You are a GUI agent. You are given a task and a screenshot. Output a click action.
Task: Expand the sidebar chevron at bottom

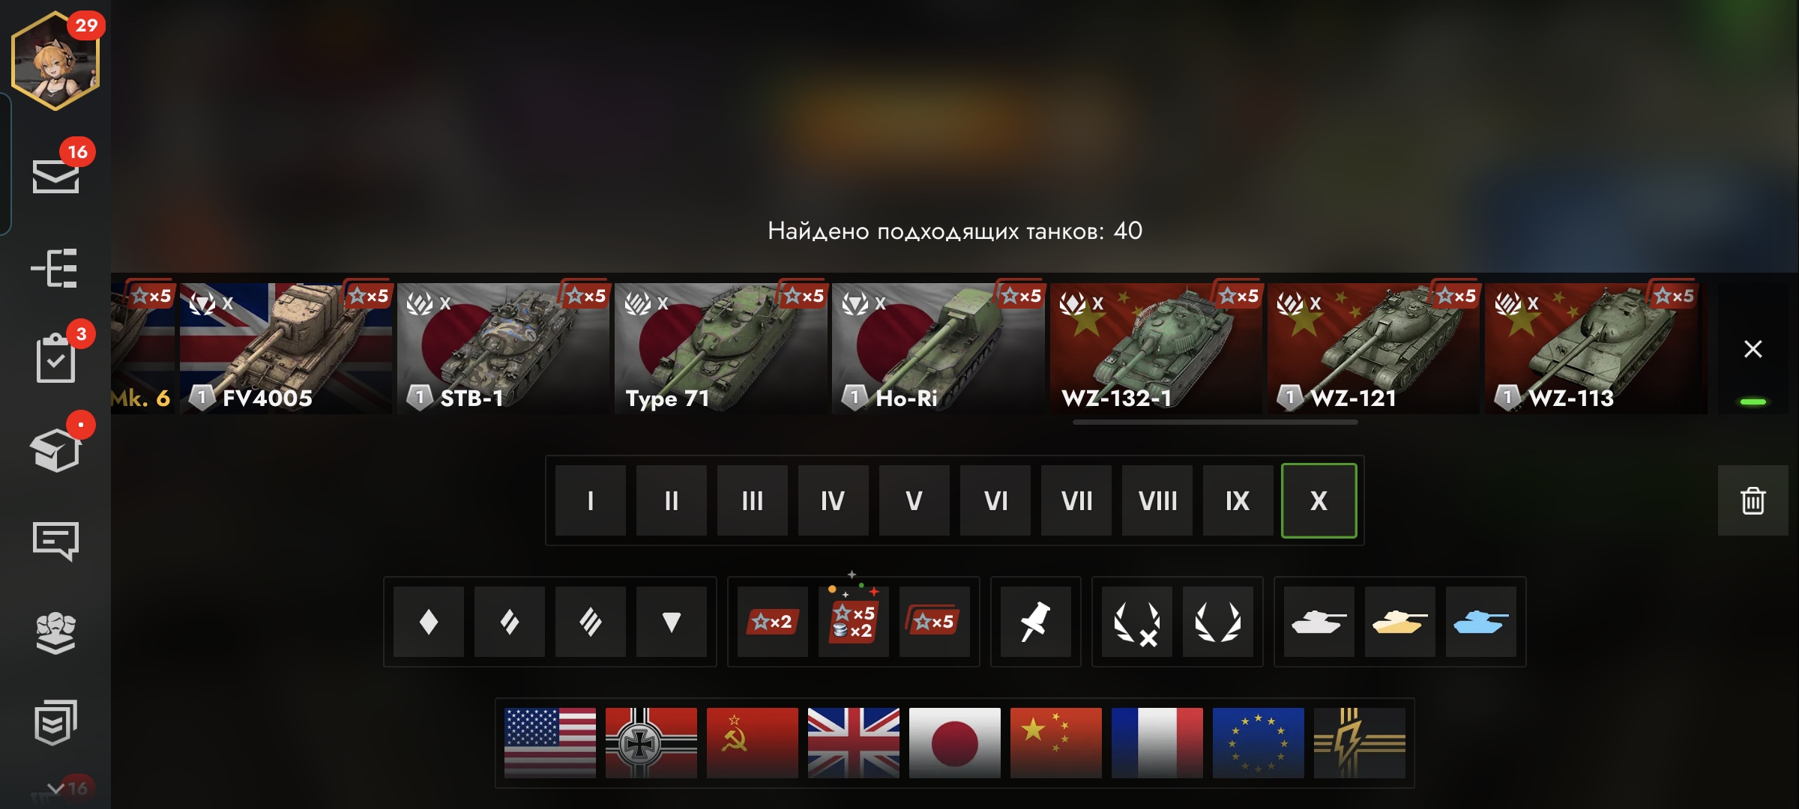[55, 788]
